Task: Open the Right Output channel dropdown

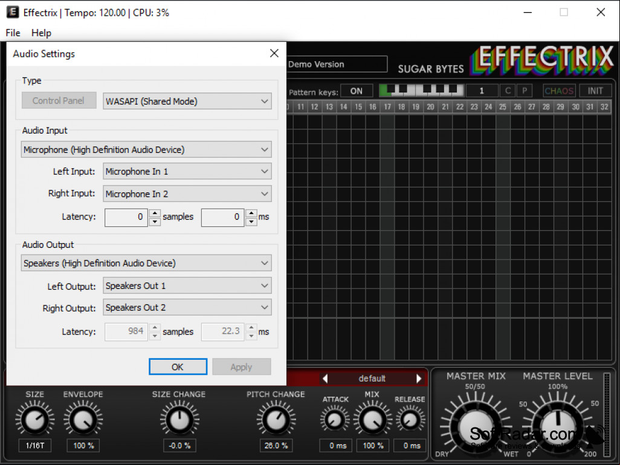Action: point(187,308)
